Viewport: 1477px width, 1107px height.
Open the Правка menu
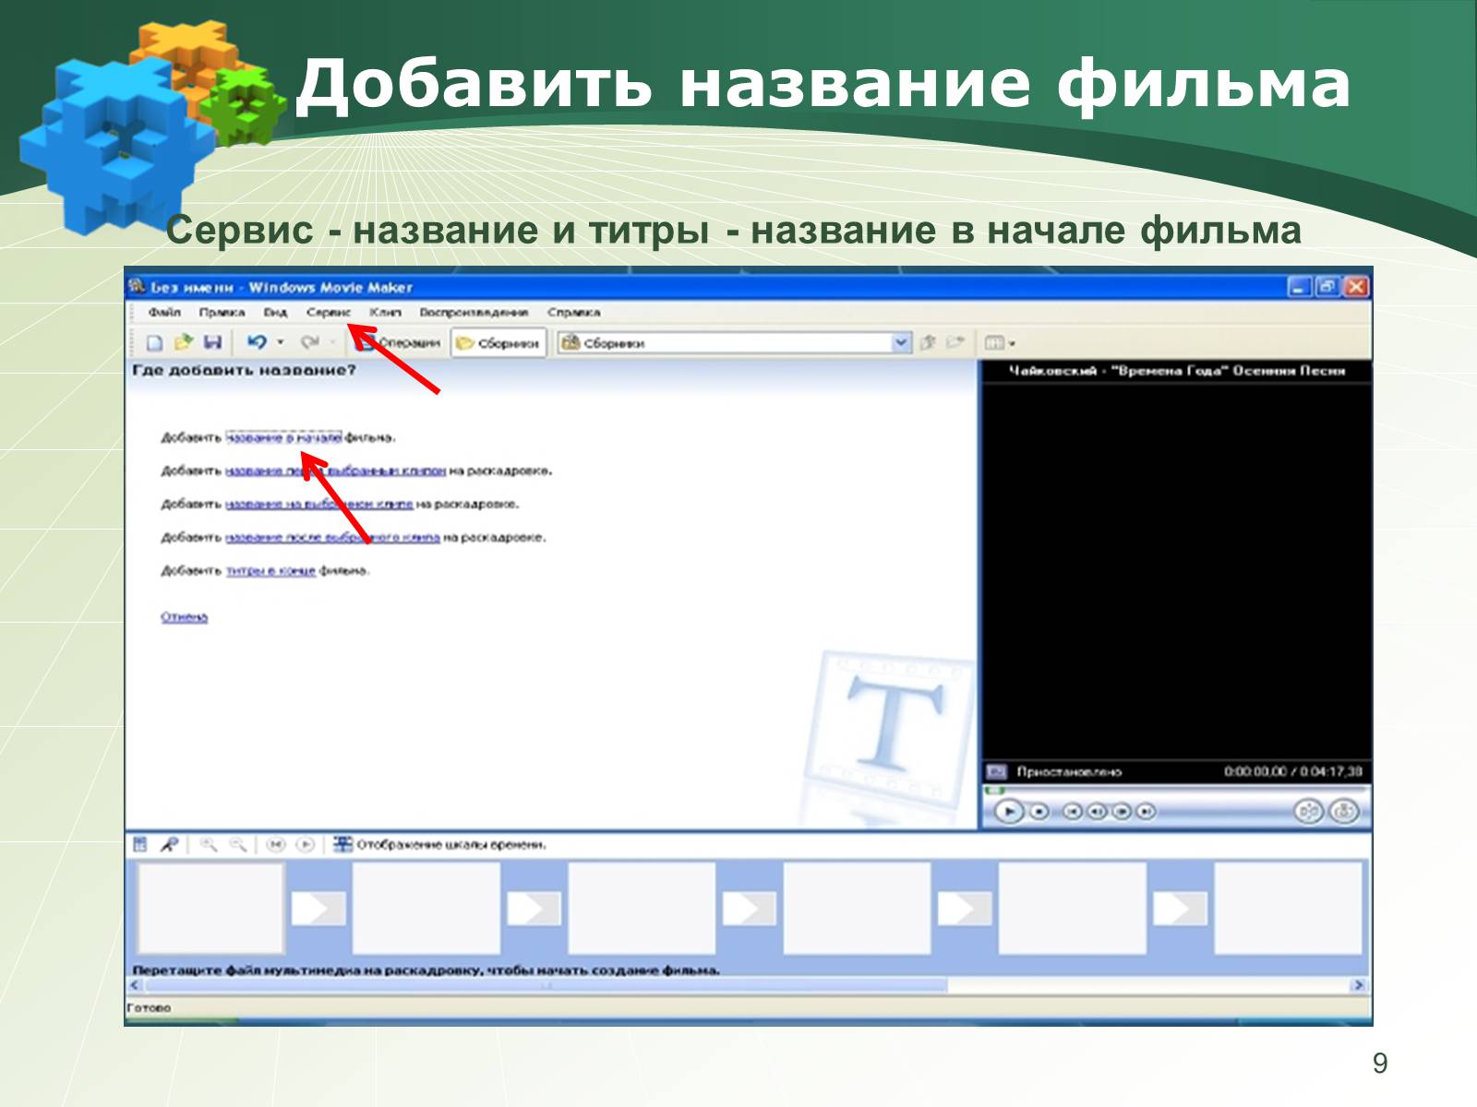222,313
